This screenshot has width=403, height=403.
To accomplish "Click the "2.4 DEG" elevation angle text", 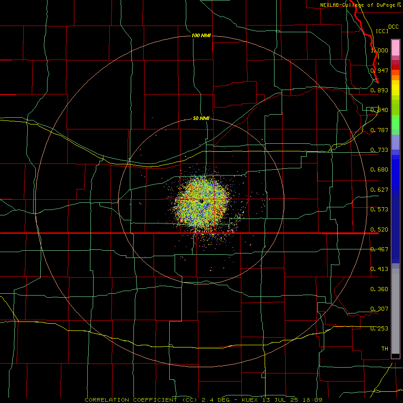I will pyautogui.click(x=215, y=400).
